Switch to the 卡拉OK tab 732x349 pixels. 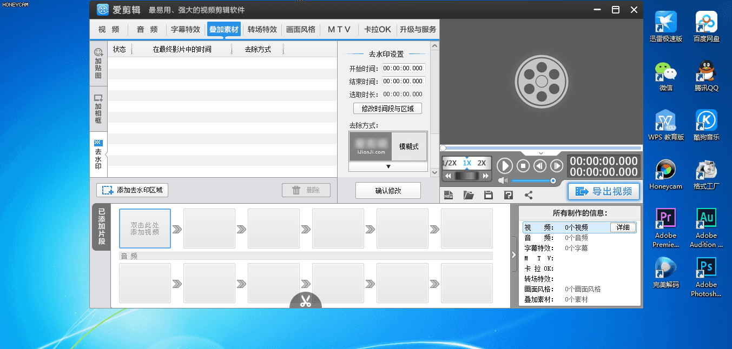[x=378, y=30]
